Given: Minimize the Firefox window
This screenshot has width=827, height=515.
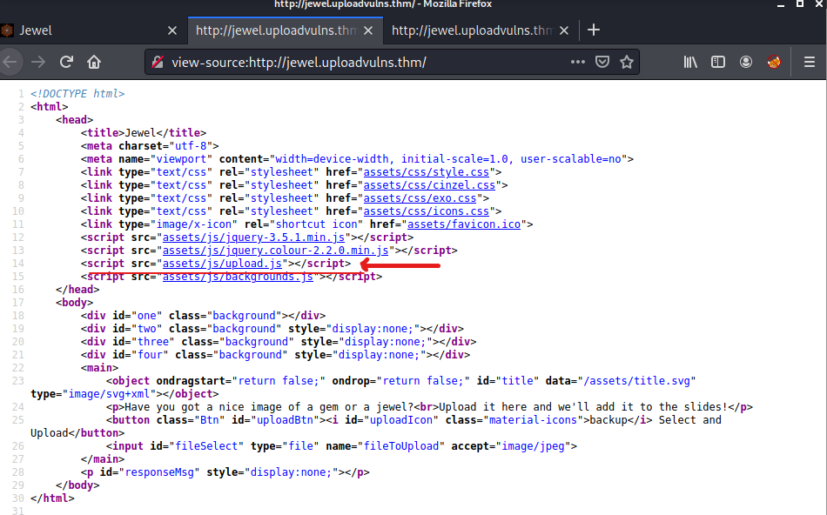Looking at the screenshot, I should click(x=781, y=4).
